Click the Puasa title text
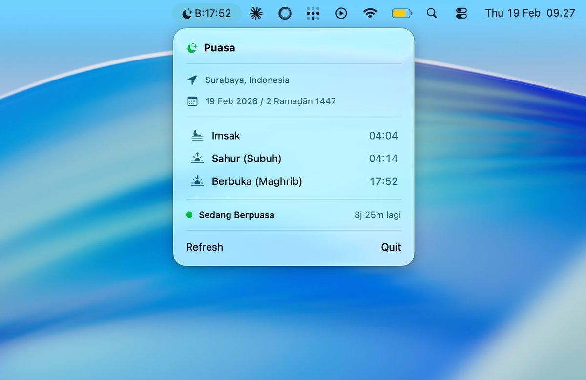Screen dimensions: 586x380 pyautogui.click(x=219, y=48)
